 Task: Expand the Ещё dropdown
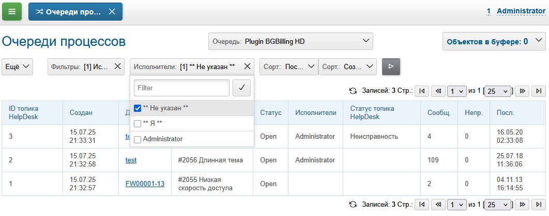(x=17, y=66)
